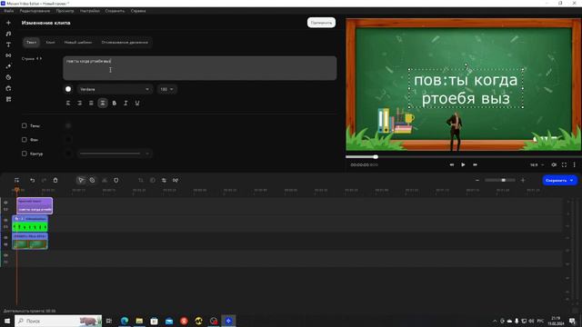
Task: Select the arrow selection tool
Action: (81, 180)
